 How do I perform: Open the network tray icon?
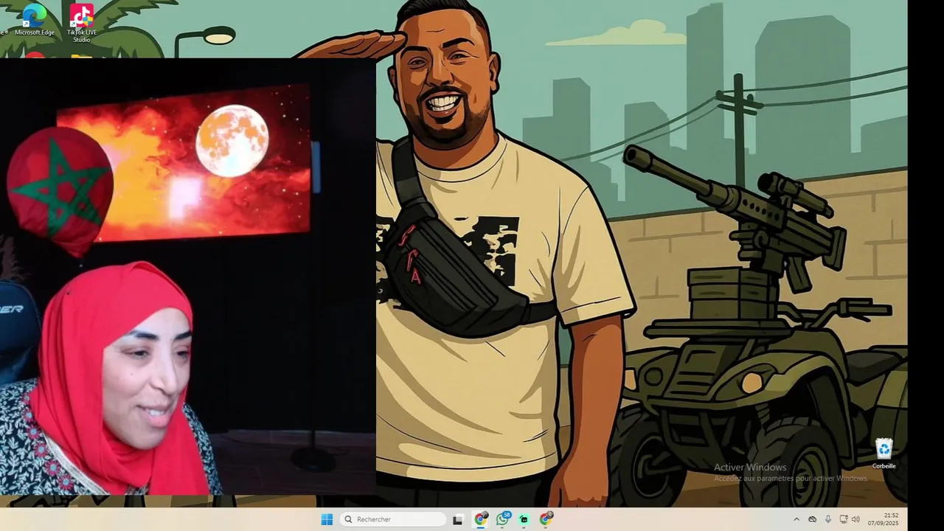point(844,519)
